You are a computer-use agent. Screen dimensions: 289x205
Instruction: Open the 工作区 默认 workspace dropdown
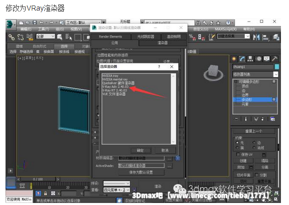click(83, 23)
